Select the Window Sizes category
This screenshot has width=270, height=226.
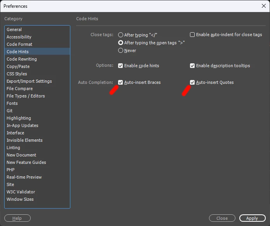(37, 199)
